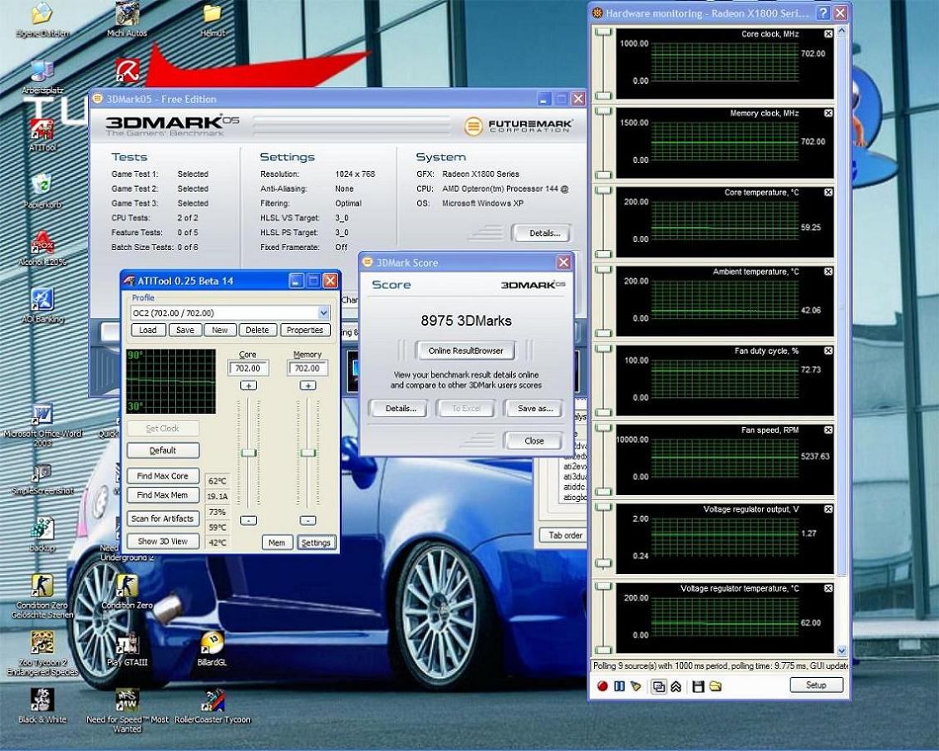Open log file via yellow folder icon
Viewport: 939px width, 751px height.
pyautogui.click(x=715, y=686)
